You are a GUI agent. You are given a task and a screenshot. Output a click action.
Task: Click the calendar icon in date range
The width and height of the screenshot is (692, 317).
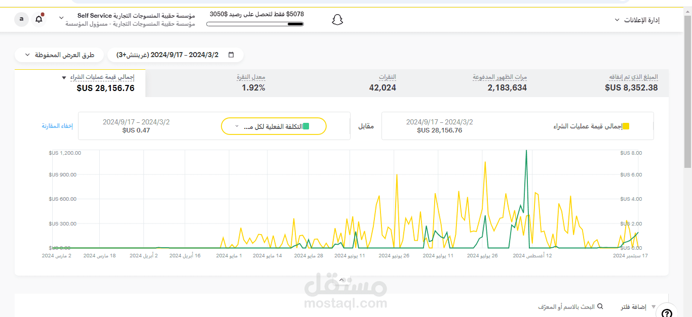coord(231,55)
